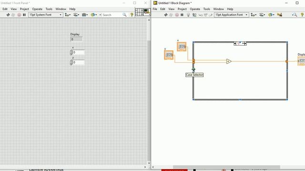Open Tools menu in Front Panel
305x171 pixels.
49,9
